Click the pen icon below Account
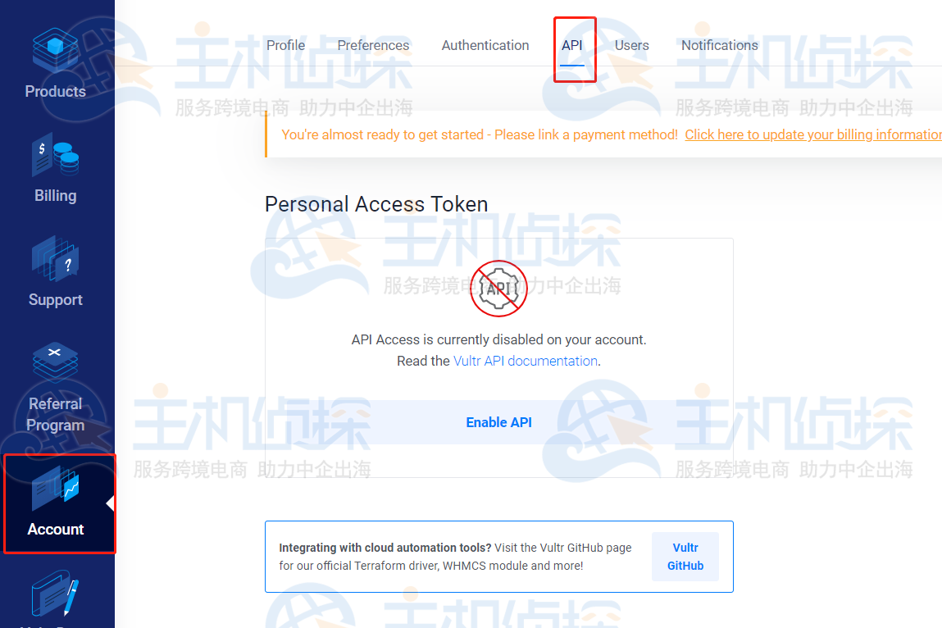 click(x=55, y=593)
